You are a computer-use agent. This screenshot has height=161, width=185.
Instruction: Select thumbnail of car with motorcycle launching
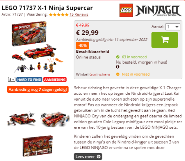(x=22, y=119)
